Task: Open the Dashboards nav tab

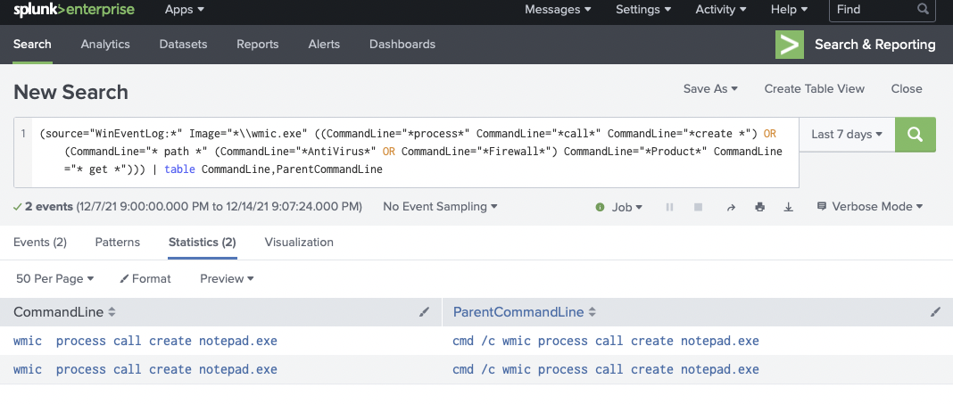Action: tap(402, 45)
